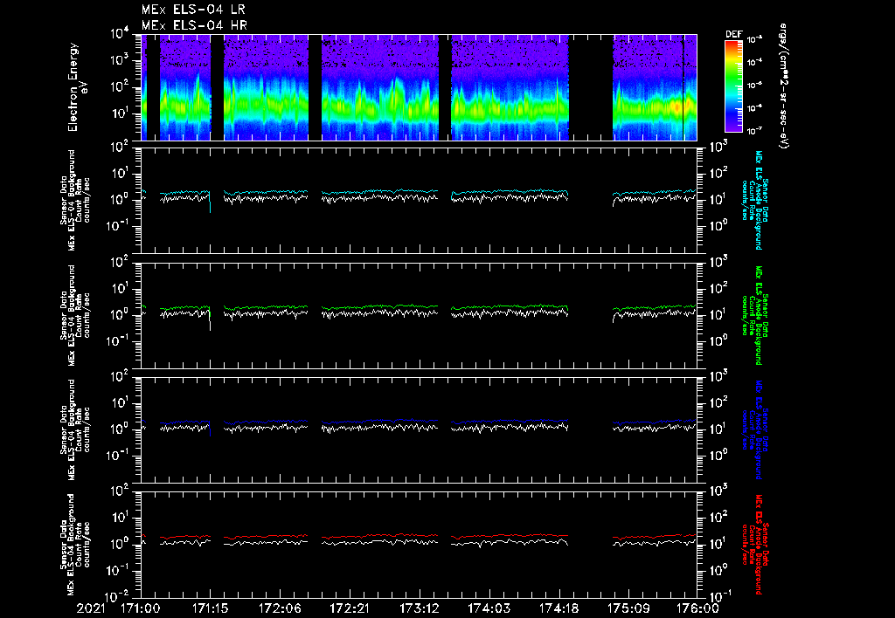The image size is (895, 618).
Task: Click the left axis title of the cyan panel
Action: 75,200
